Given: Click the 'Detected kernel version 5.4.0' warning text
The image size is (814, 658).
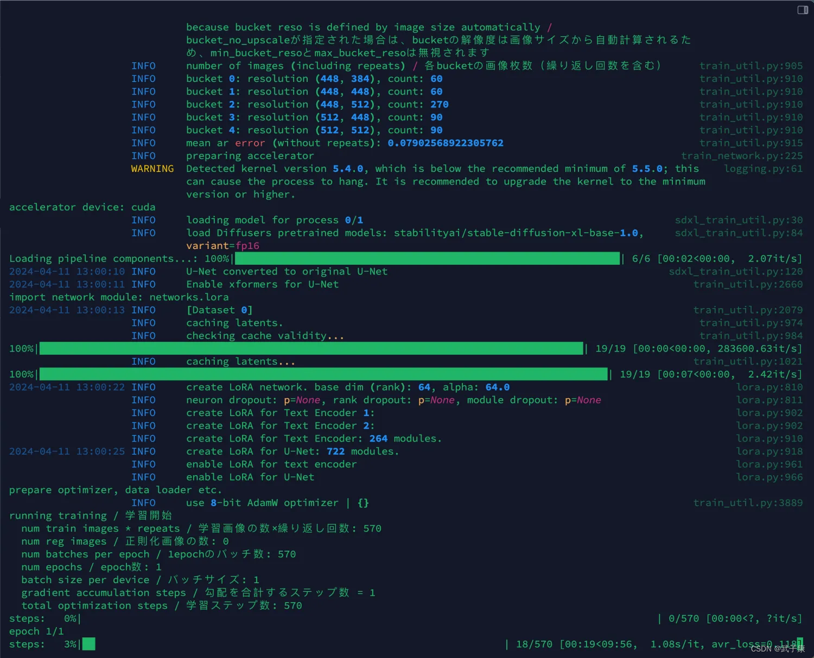Looking at the screenshot, I should pos(446,181).
